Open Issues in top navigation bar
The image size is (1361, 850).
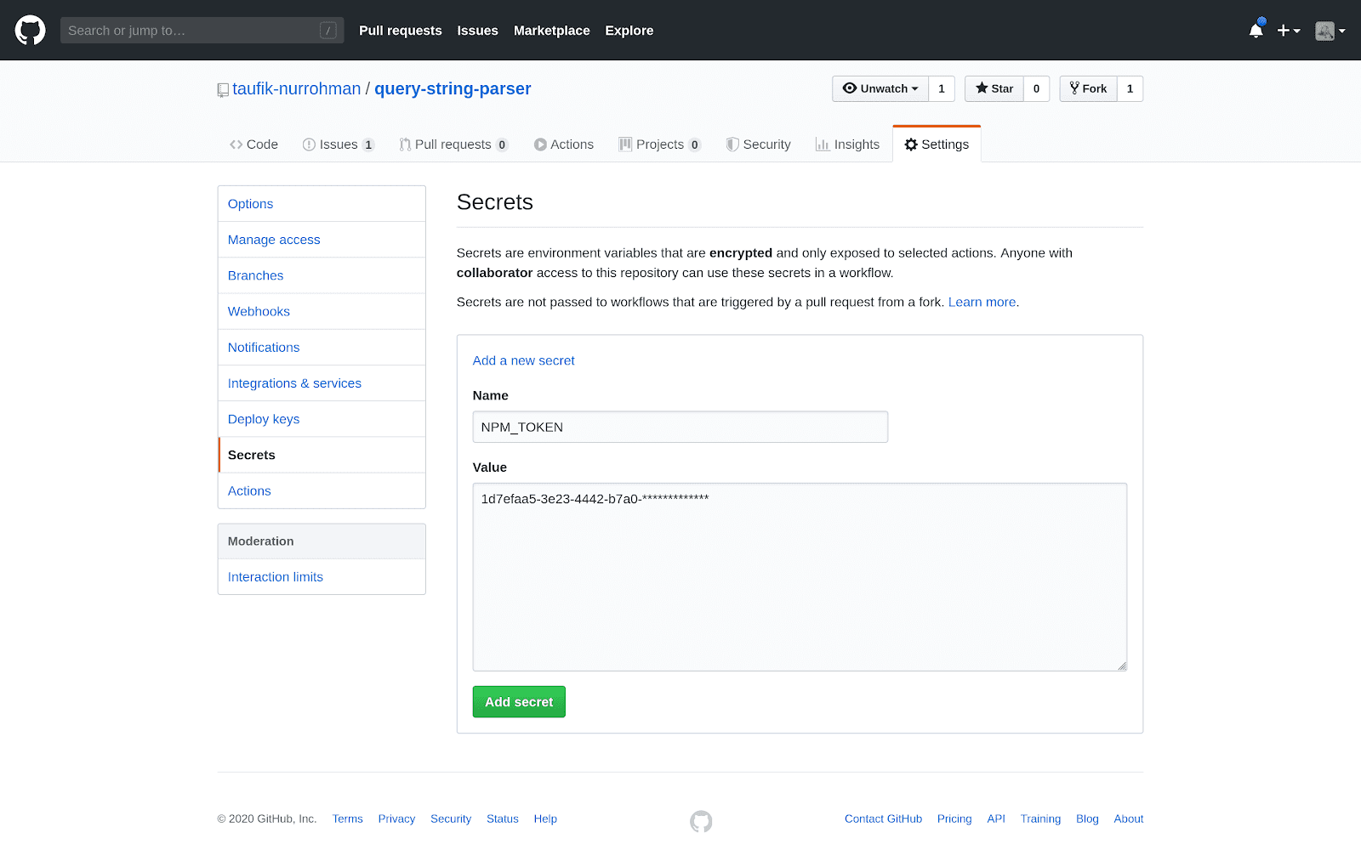477,31
